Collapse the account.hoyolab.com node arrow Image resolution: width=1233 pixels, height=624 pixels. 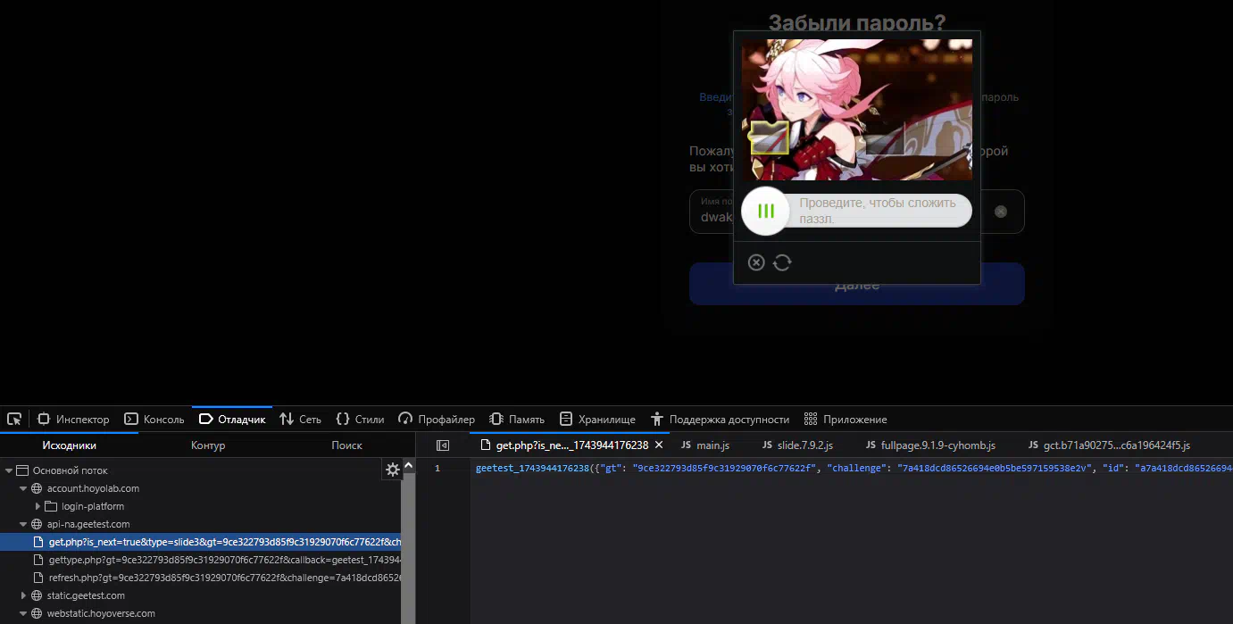pyautogui.click(x=23, y=488)
